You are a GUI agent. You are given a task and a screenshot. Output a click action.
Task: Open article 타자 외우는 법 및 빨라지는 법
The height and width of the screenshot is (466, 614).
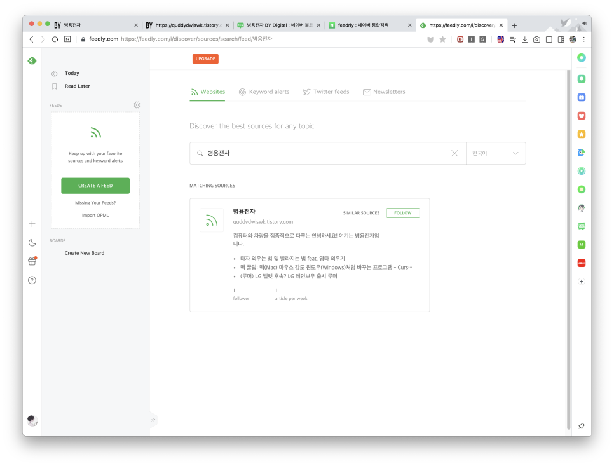(292, 259)
